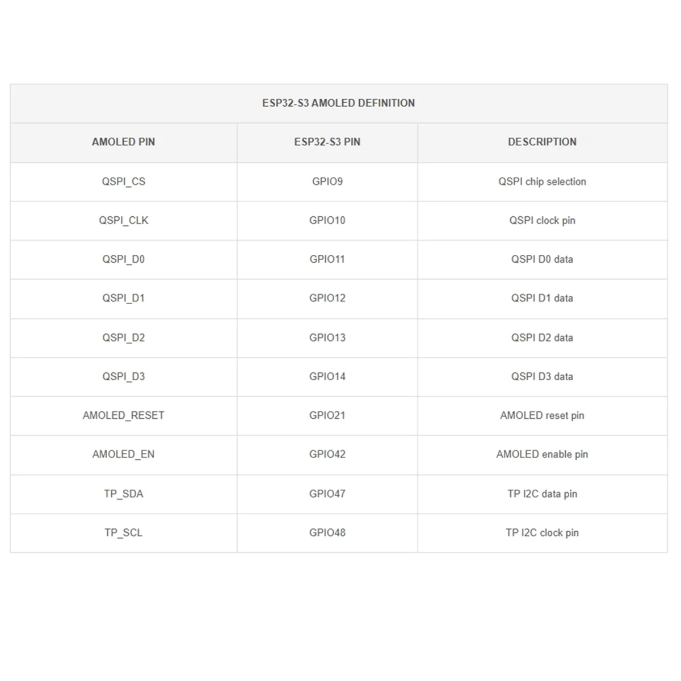Click the QSPI_D3 pin cell
This screenshot has height=681, width=681.
123,376
